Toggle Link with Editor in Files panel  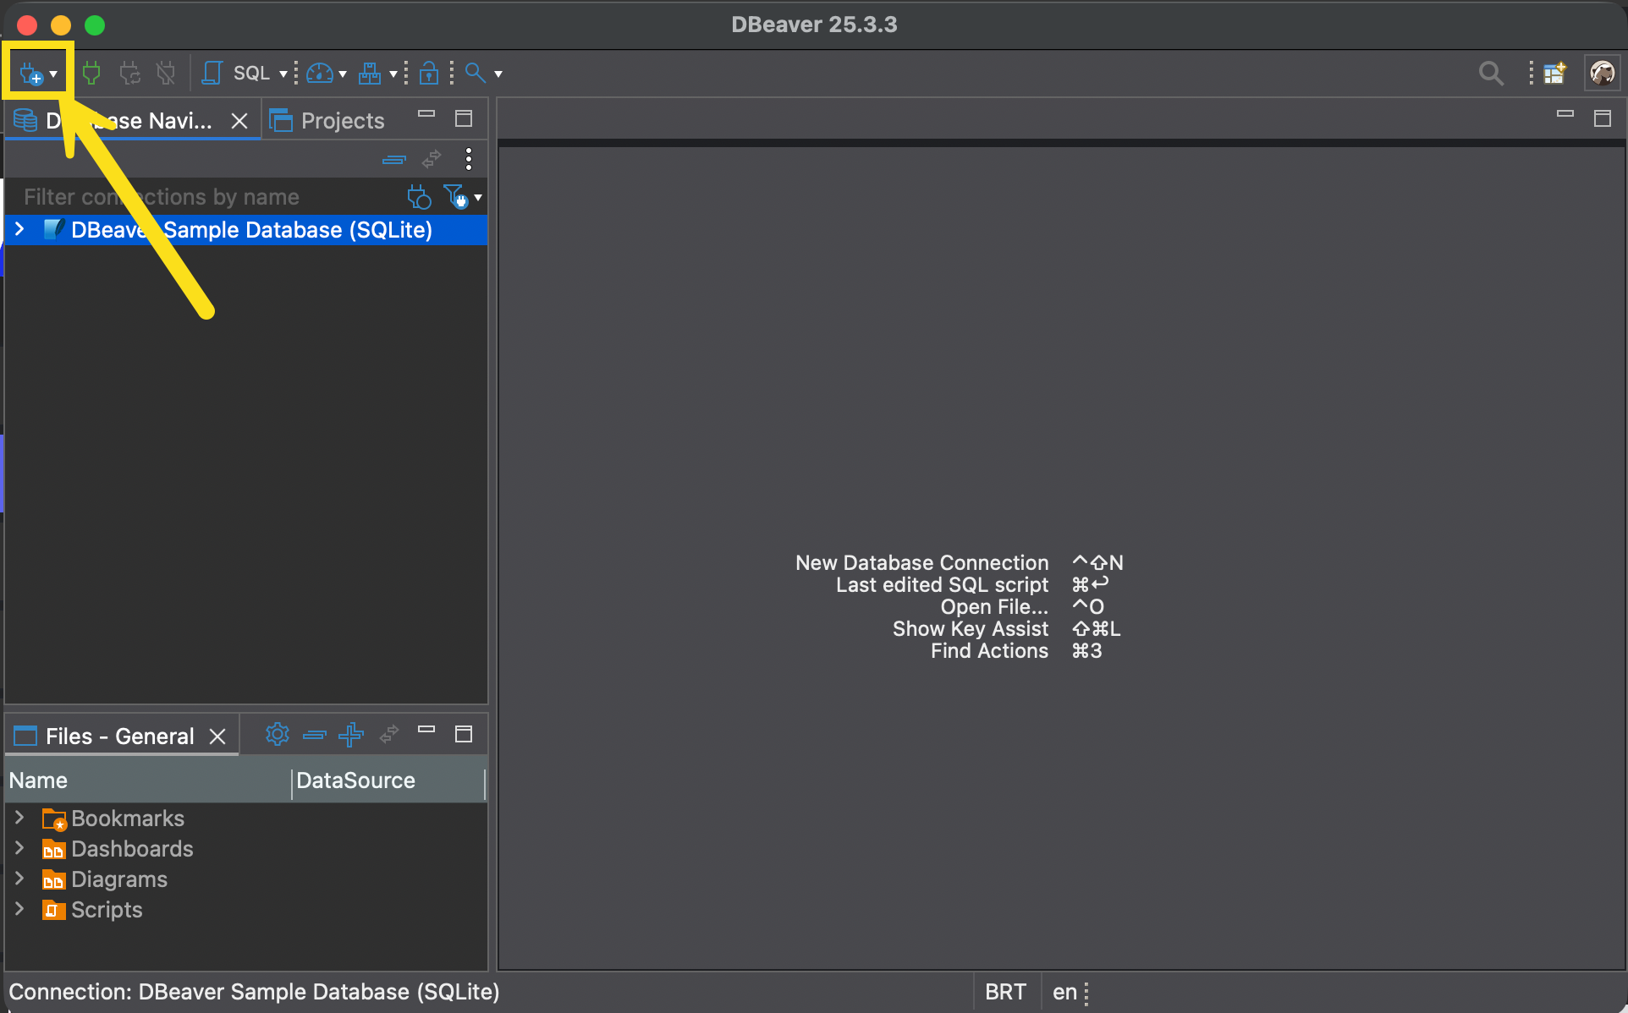coord(389,735)
